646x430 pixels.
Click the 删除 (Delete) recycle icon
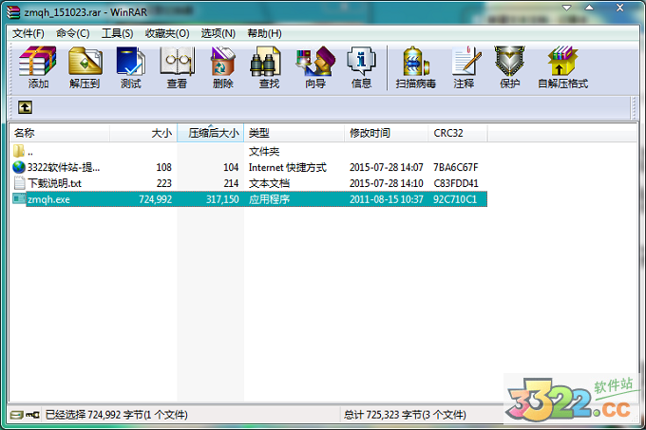[x=223, y=67]
